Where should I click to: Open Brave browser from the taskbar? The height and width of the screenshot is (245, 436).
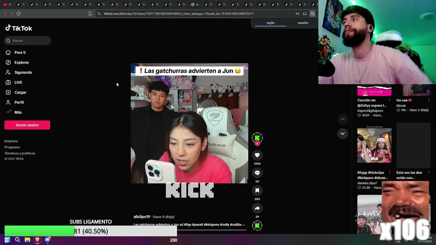(37, 240)
